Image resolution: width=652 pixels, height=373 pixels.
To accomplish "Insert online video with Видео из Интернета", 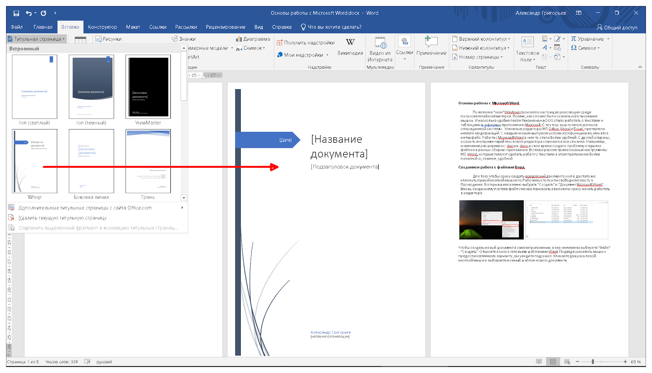I will [x=380, y=43].
